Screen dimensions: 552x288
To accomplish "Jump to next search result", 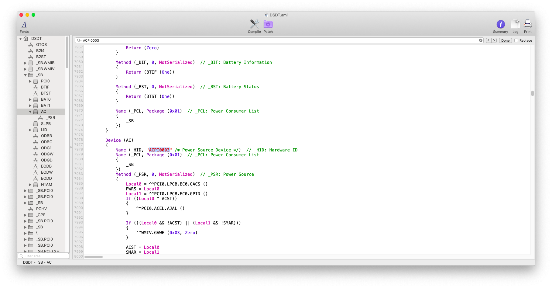I will pos(495,40).
